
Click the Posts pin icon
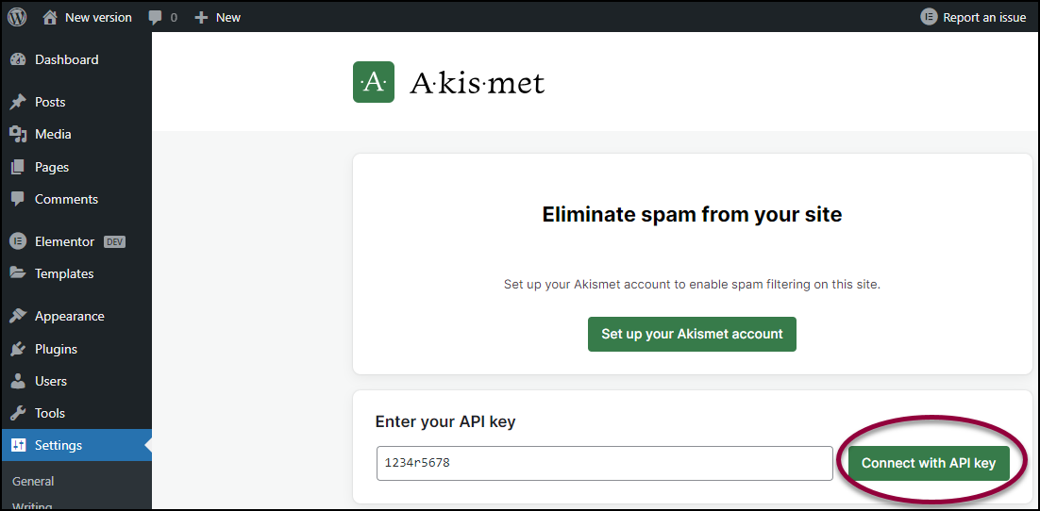coord(18,102)
